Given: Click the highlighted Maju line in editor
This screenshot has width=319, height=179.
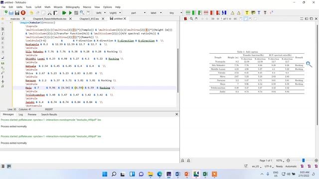Looking at the screenshot, I should pyautogui.click(x=94, y=88).
